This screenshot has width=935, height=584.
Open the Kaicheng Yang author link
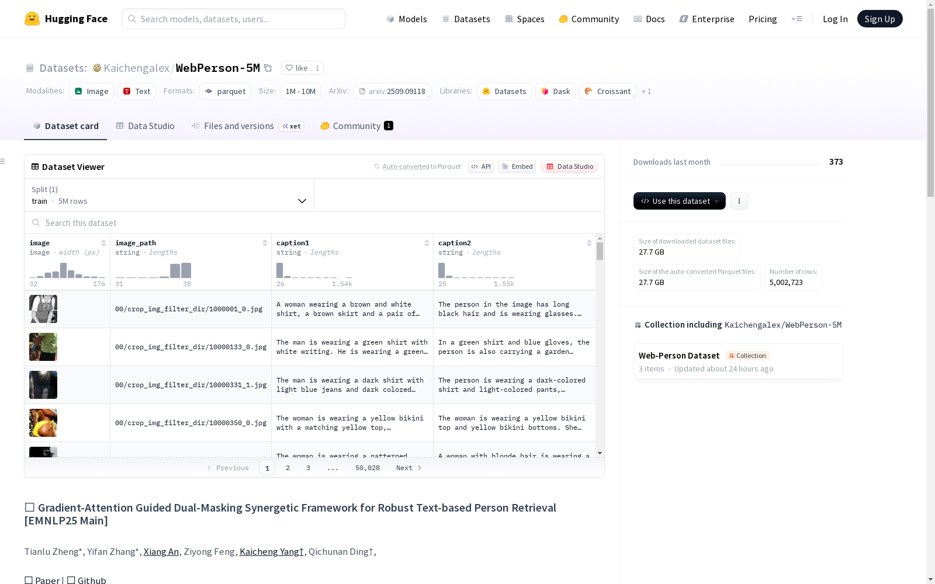point(272,551)
